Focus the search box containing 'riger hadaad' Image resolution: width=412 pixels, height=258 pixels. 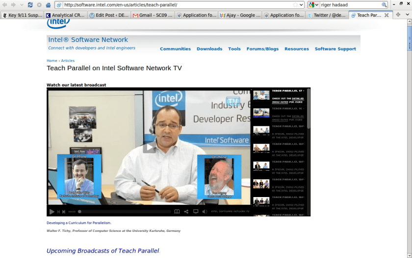(x=350, y=5)
